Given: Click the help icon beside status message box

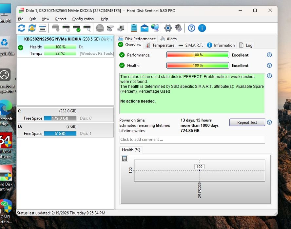Looking at the screenshot, I should pos(269,76).
